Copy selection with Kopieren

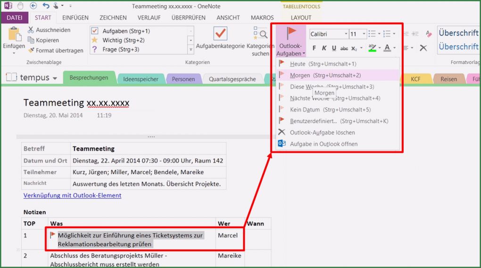pos(43,40)
